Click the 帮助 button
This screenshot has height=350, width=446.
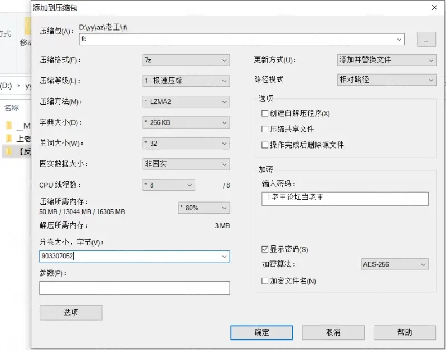point(405,332)
